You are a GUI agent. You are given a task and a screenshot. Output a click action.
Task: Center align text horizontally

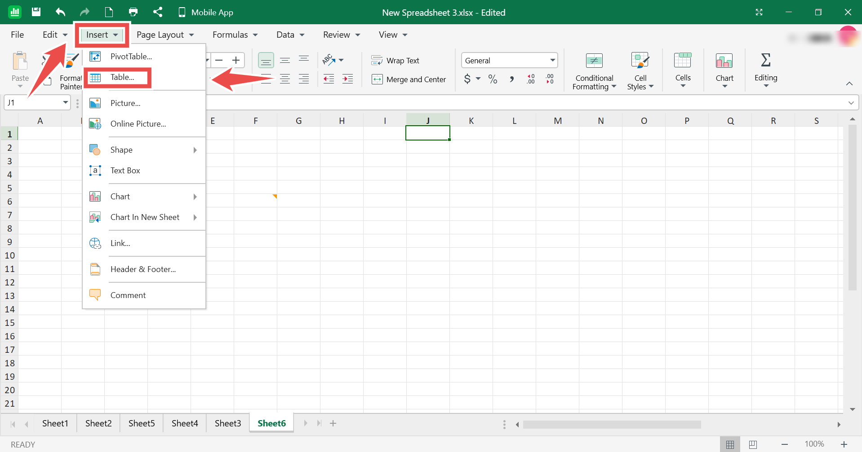click(x=285, y=79)
